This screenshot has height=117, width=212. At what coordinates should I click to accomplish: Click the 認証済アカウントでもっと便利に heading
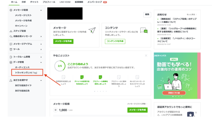(x=175, y=107)
